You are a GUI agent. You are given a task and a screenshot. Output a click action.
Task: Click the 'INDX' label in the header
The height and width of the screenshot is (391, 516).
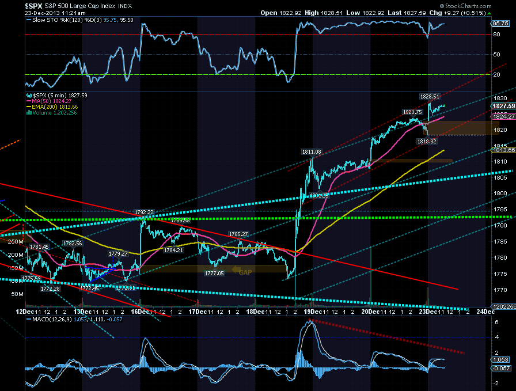(x=125, y=6)
